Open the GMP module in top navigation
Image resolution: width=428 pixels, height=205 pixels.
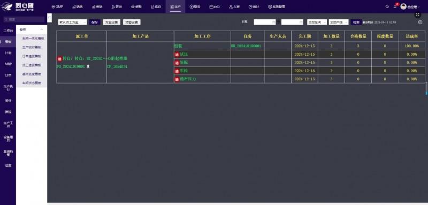(x=57, y=6)
